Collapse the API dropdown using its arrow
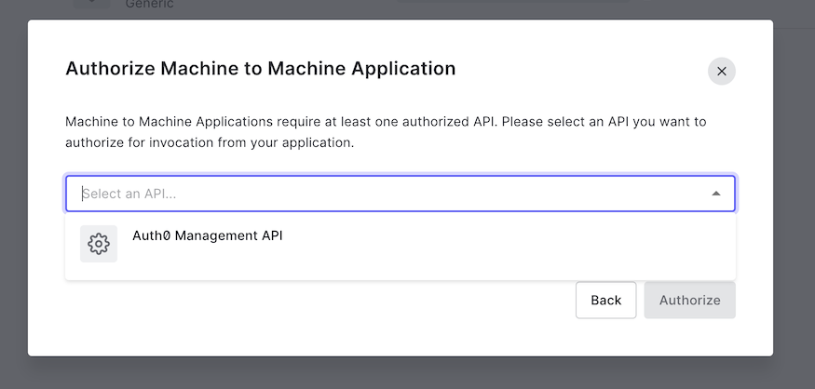The height and width of the screenshot is (389, 815). point(715,194)
